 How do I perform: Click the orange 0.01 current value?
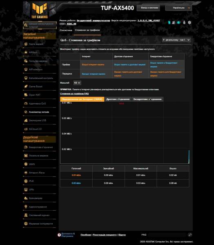point(76,175)
